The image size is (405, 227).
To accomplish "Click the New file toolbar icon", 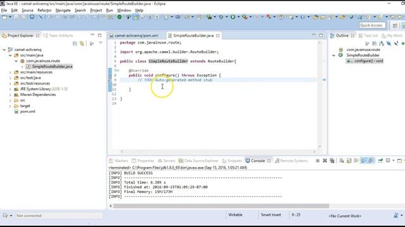I will [4, 17].
